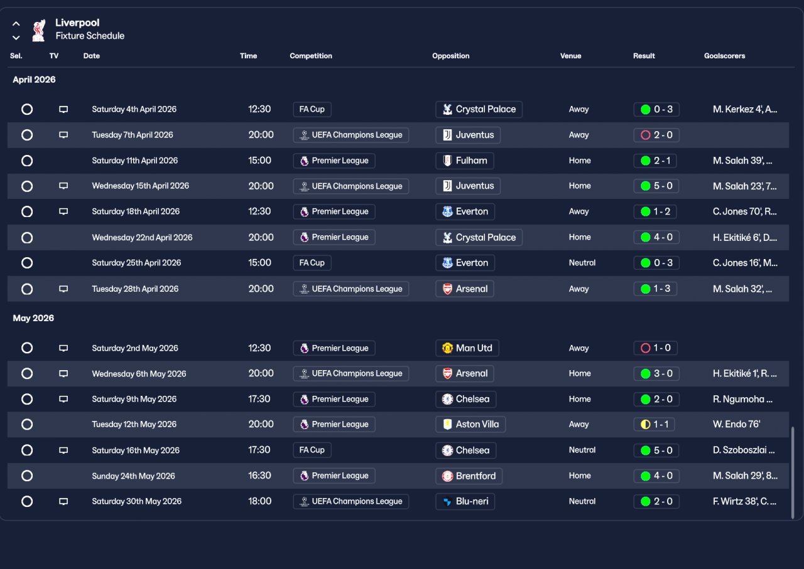Open FA Cup competition on 4th April row

[x=312, y=109]
